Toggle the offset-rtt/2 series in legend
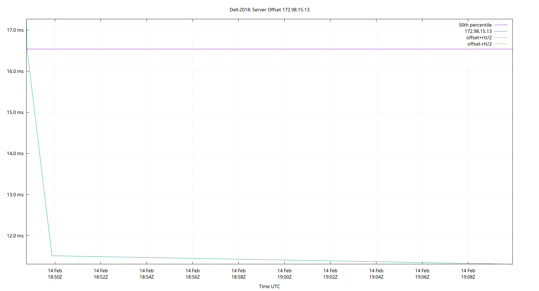The height and width of the screenshot is (291, 539). tap(479, 44)
